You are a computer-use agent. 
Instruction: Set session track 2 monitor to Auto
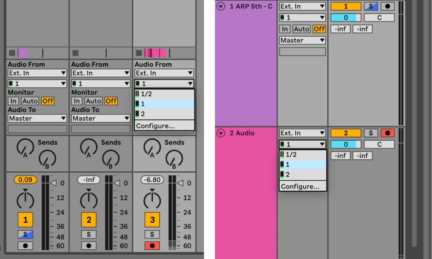point(93,101)
